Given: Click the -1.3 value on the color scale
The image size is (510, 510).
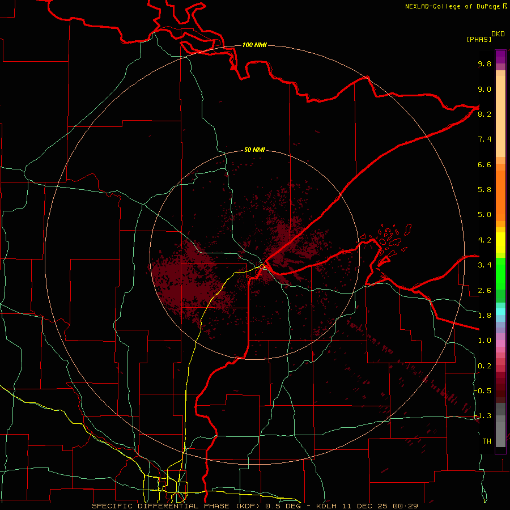Looking at the screenshot, I should coord(483,416).
